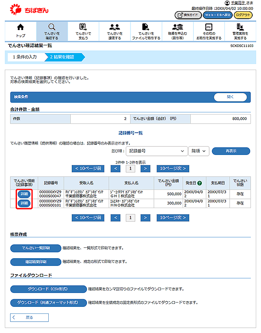Screen dimensions: 261x333
Task: Click top '10ページ次 >' pagination button
Action: 173,168
